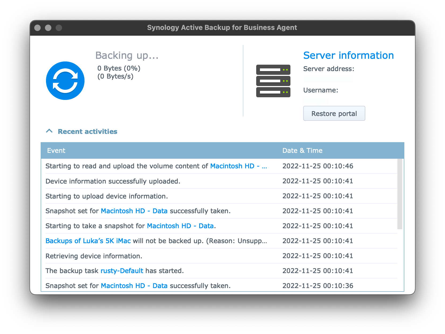Click the server rack icon
Viewport: 445px width, 334px height.
273,81
